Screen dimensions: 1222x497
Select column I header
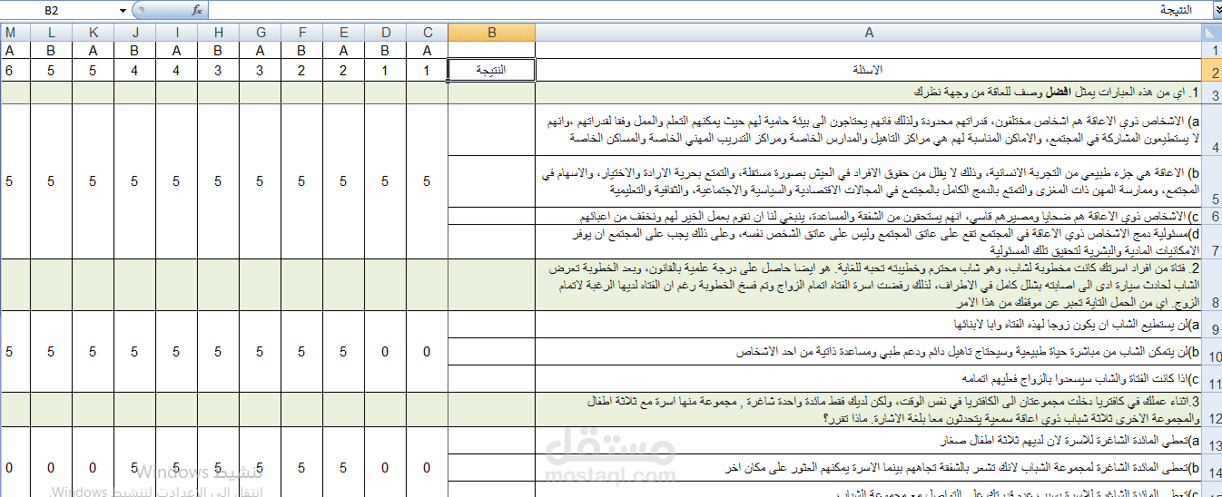[x=176, y=33]
